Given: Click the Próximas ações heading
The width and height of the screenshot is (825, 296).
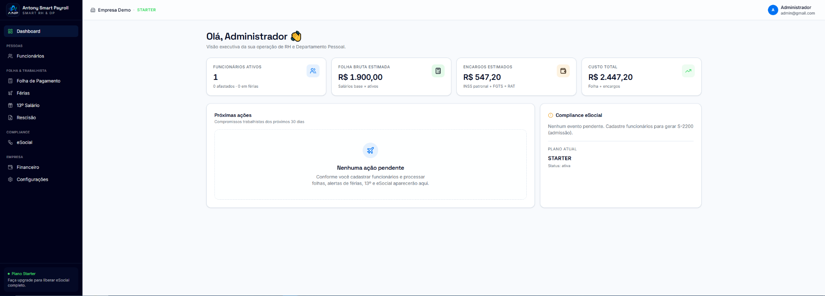Looking at the screenshot, I should [x=233, y=115].
